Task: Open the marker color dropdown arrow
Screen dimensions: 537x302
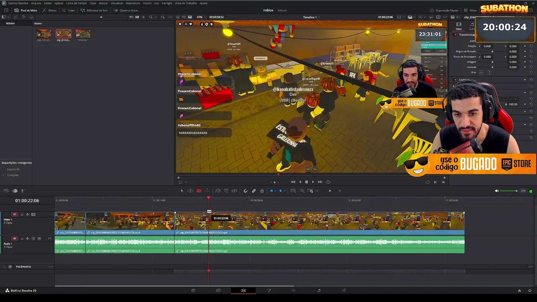Action: 284,191
